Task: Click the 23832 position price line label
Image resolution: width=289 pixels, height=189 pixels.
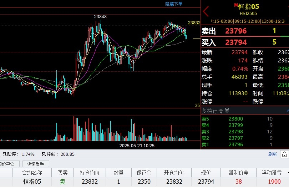Action: (194, 23)
